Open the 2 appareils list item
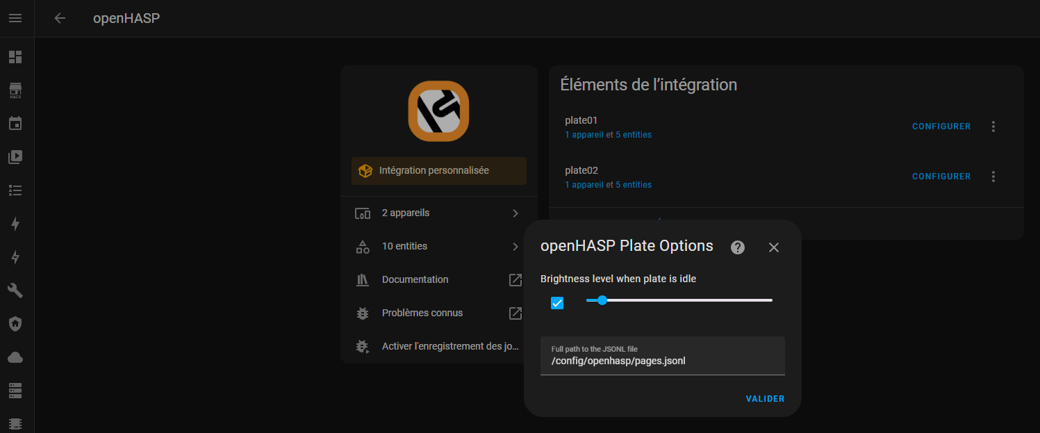Viewport: 1040px width, 433px height. (439, 213)
